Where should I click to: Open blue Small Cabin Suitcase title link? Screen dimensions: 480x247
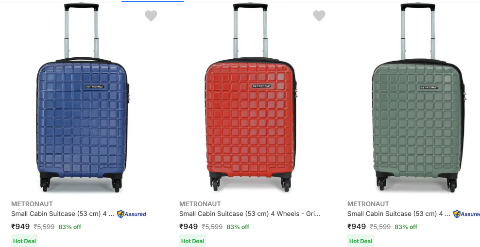coord(63,214)
